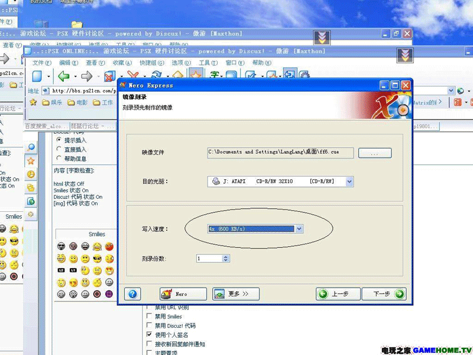Select the 直接插入 radio button
The width and height of the screenshot is (473, 355).
tap(59, 149)
